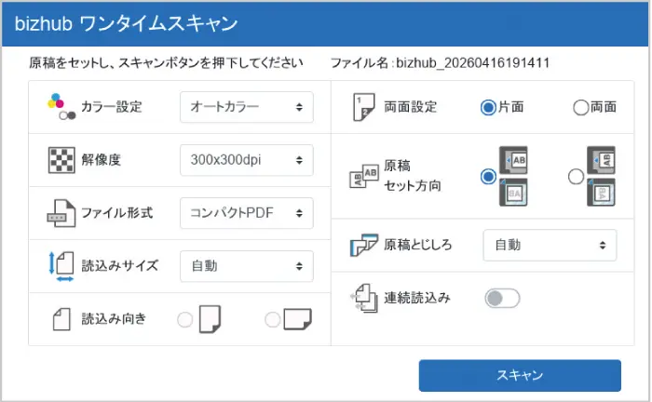Open the 300x300dpi resolution dropdown

247,160
